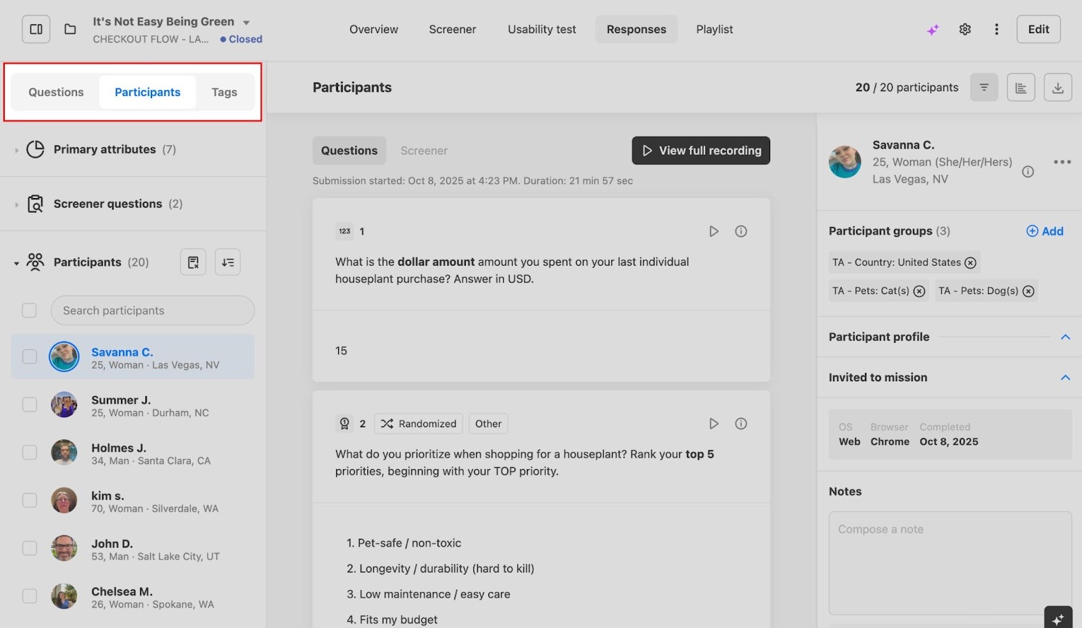Image resolution: width=1082 pixels, height=628 pixels.
Task: Select the Holmes J. checkbox
Action: click(x=30, y=452)
